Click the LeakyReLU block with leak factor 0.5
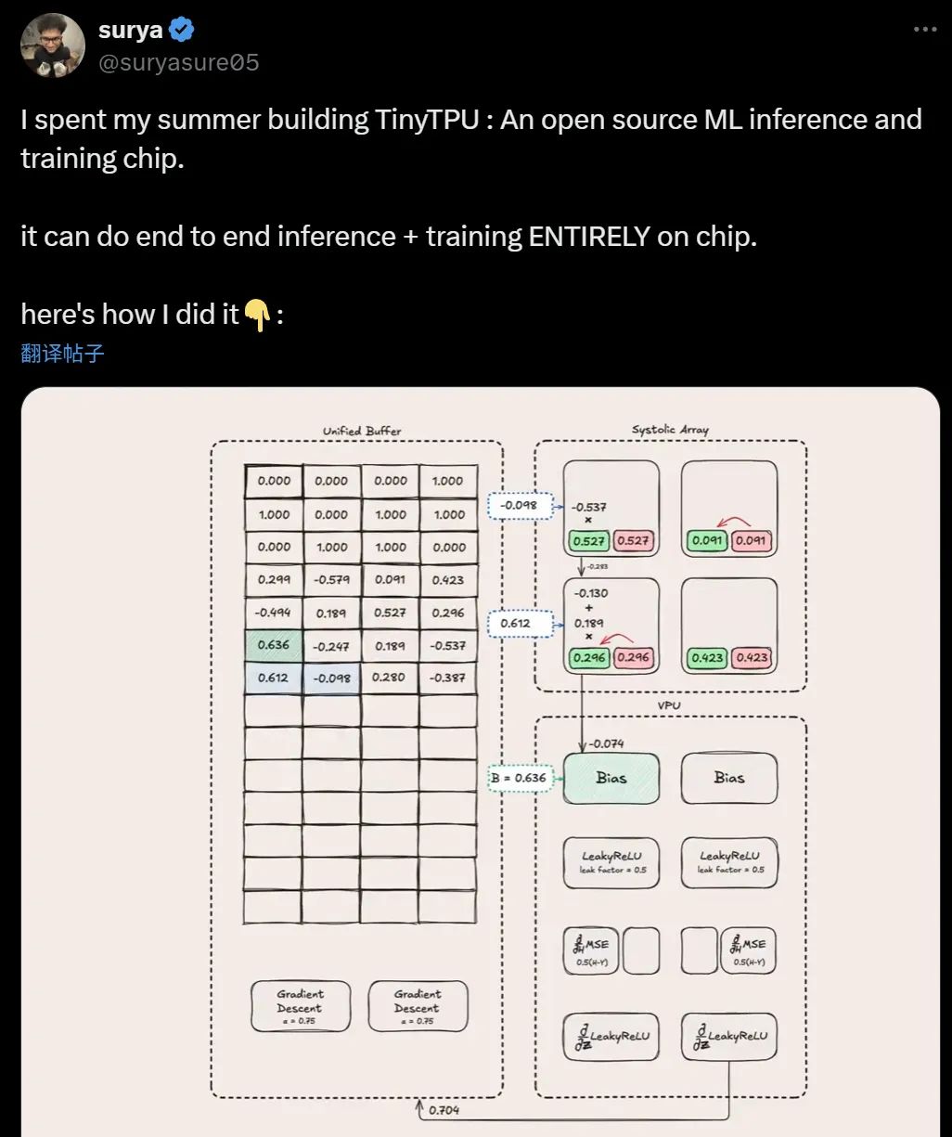The width and height of the screenshot is (952, 1137). tap(611, 863)
